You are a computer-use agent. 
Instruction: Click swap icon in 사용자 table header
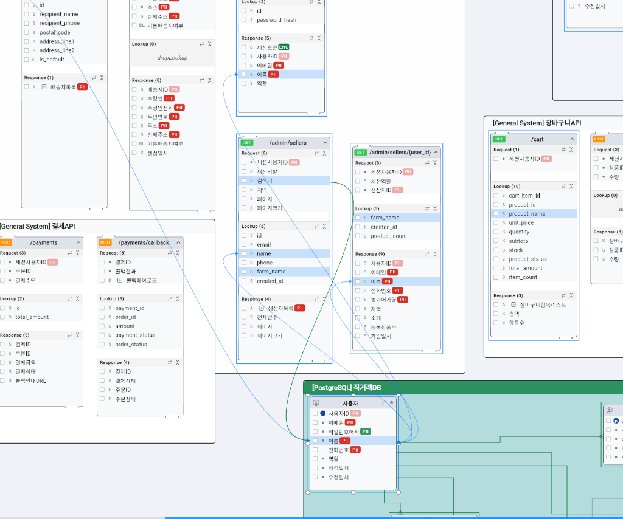(x=384, y=403)
